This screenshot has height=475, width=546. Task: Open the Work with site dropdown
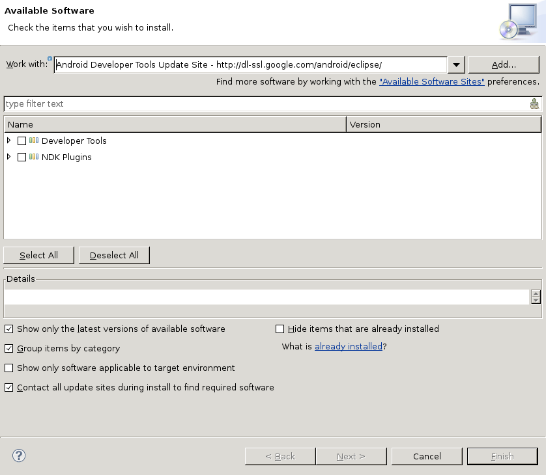coord(456,64)
